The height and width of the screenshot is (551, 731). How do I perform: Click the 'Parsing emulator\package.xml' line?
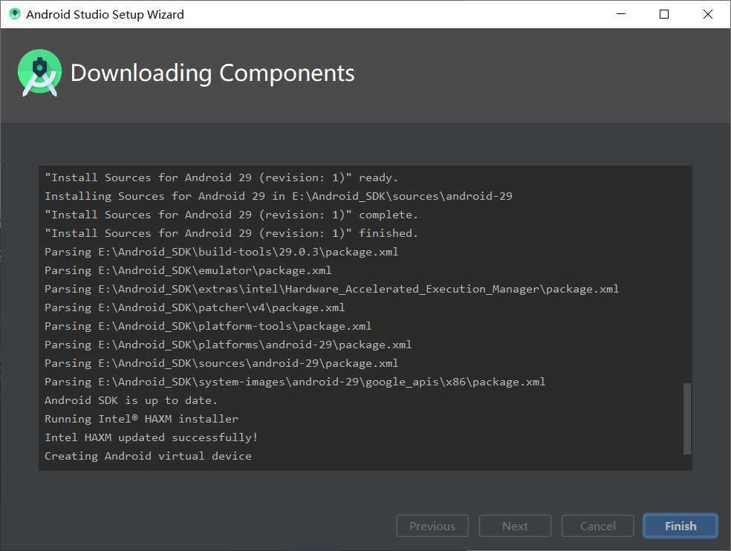pyautogui.click(x=188, y=270)
